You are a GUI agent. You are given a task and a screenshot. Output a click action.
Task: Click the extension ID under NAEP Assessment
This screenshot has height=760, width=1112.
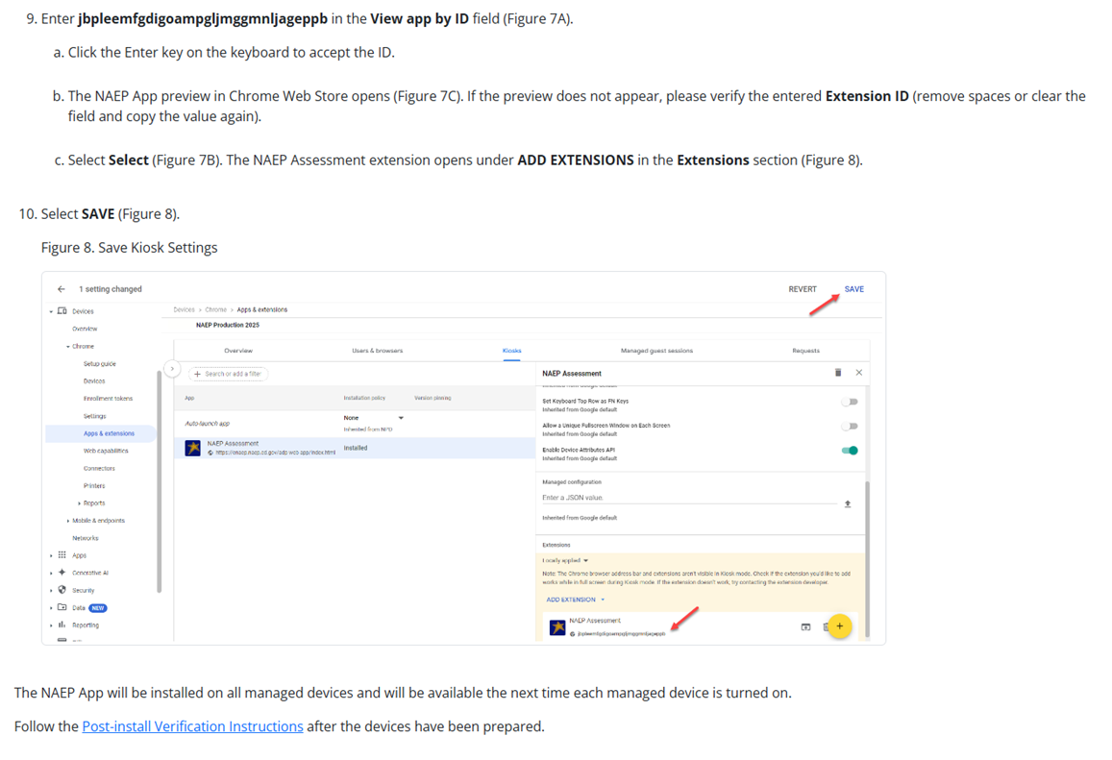coord(621,634)
